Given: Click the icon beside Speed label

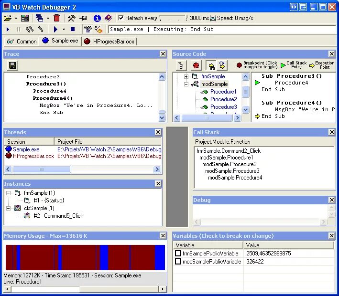Looking at the screenshot, I should 213,18.
